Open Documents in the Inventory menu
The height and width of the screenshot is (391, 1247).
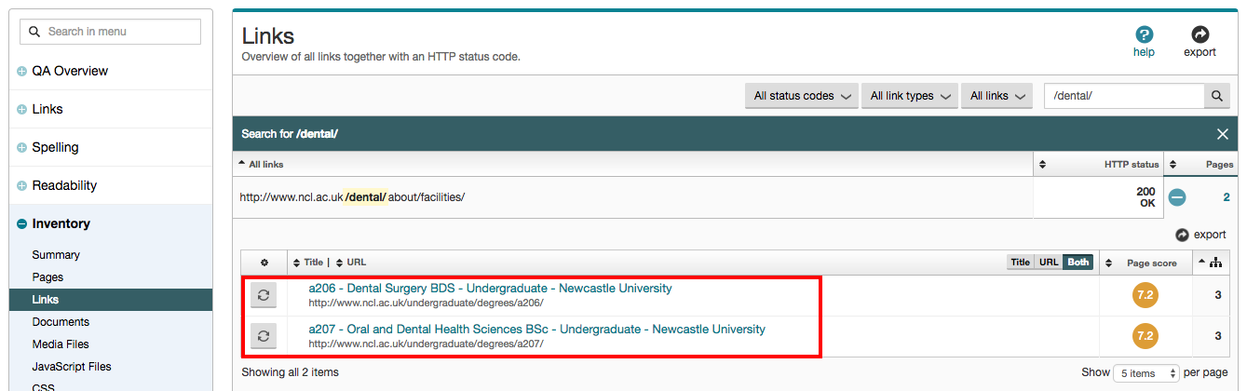[61, 322]
